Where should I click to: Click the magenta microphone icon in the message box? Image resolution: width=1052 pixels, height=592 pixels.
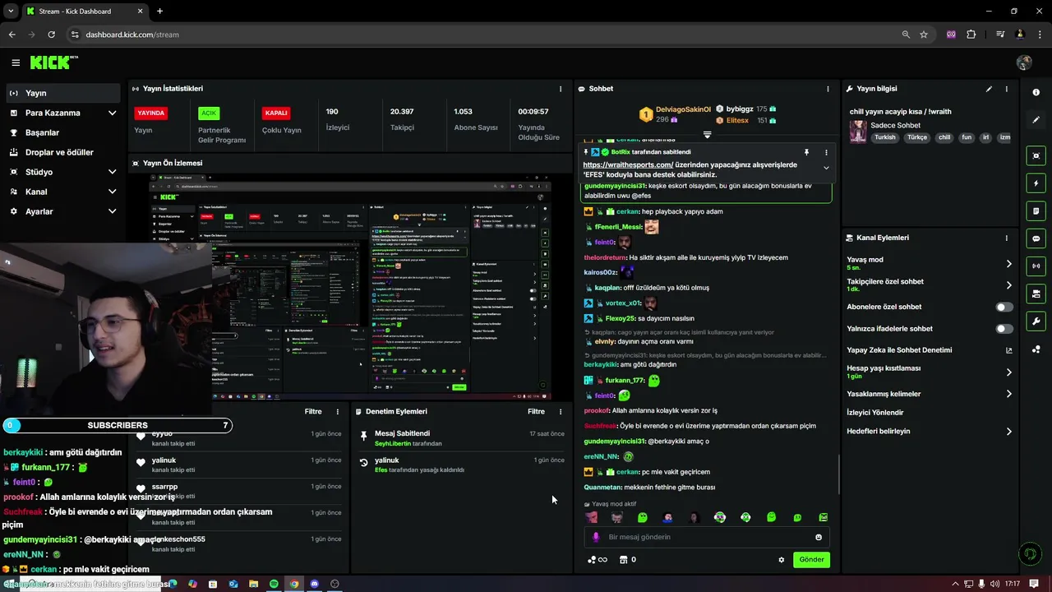click(x=596, y=537)
